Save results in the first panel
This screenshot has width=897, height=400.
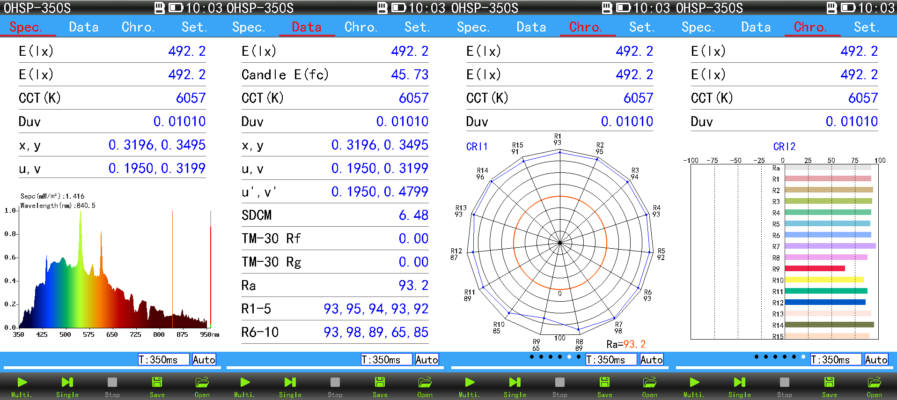coord(157,387)
